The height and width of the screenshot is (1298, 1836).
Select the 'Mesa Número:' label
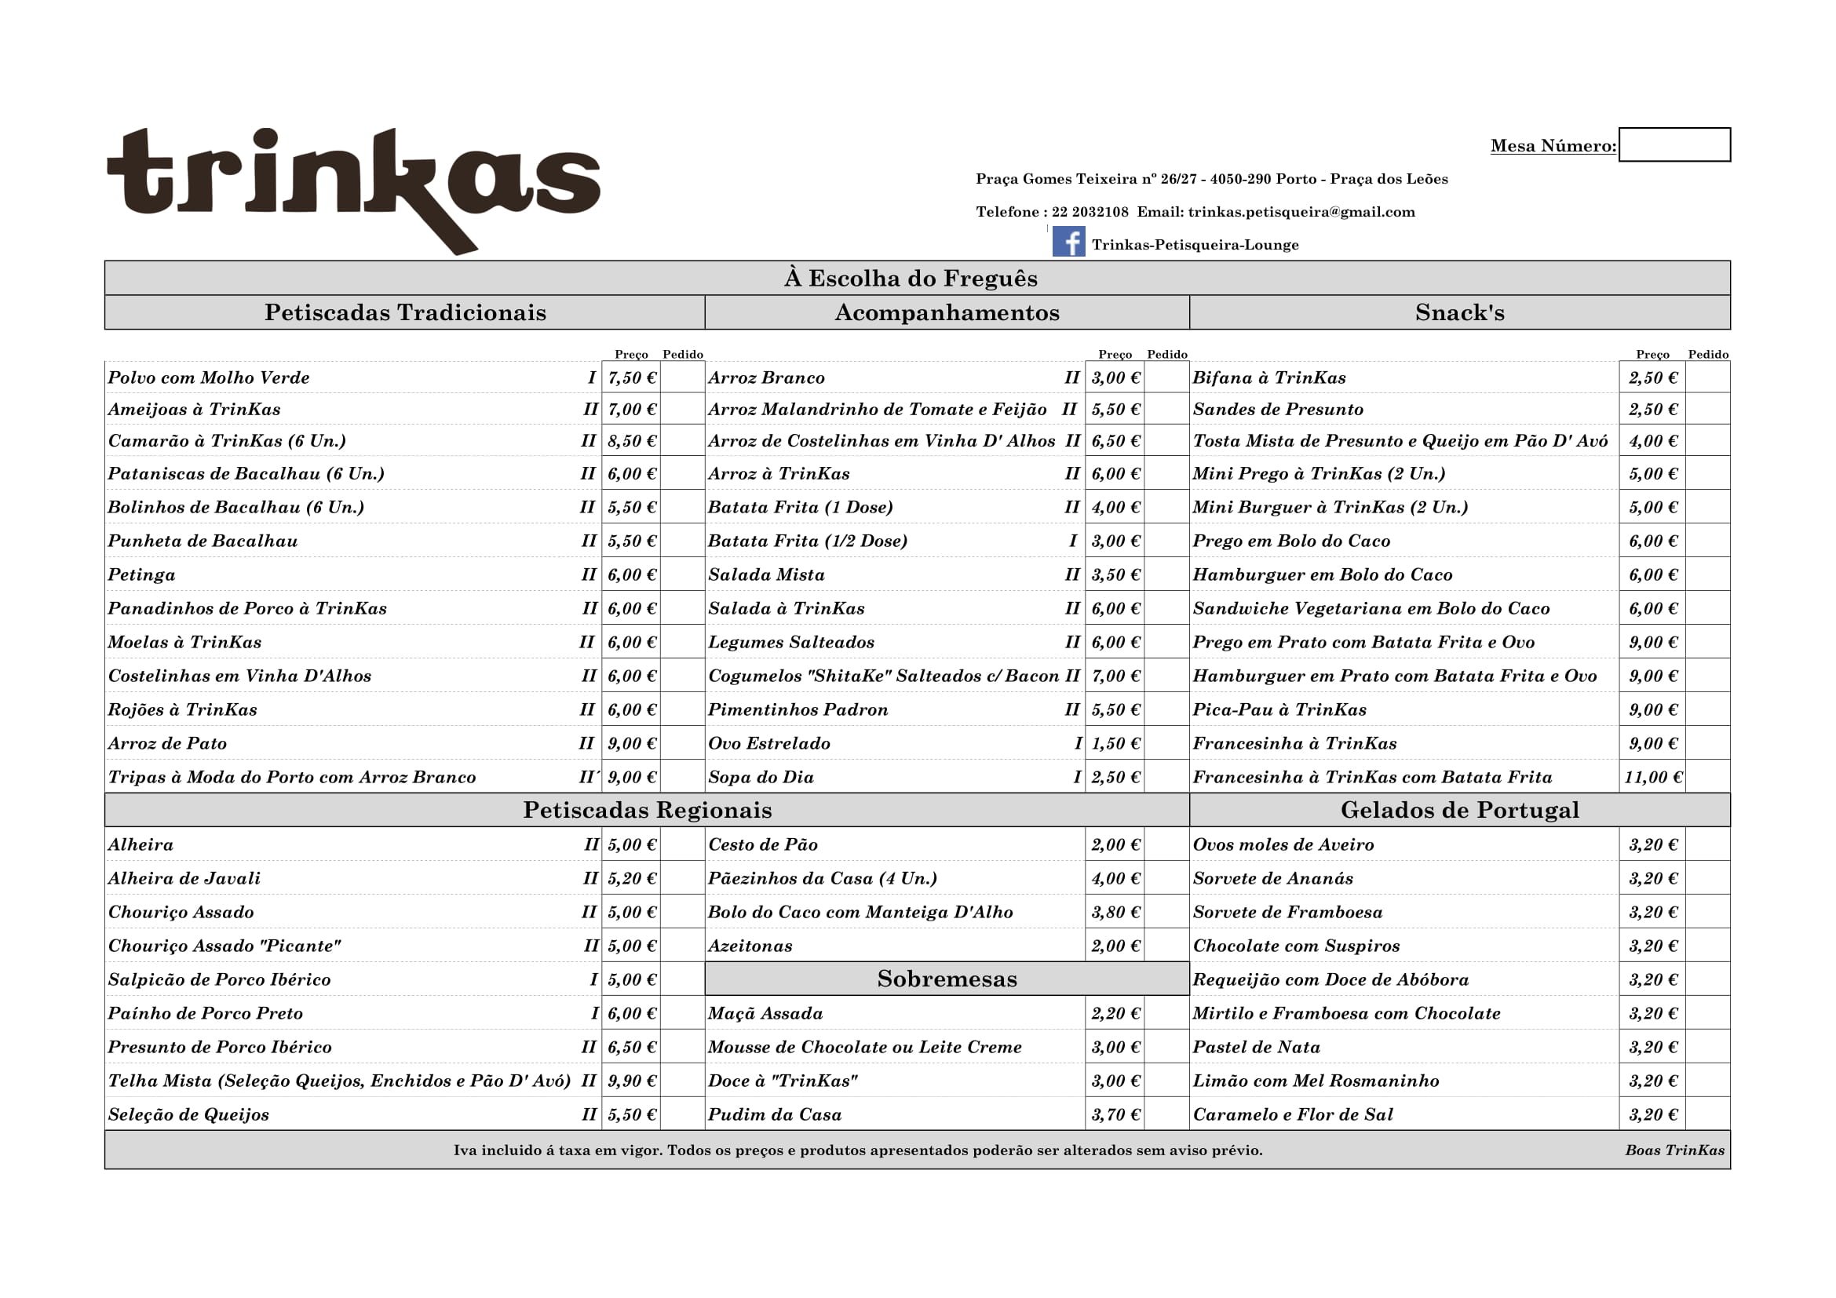click(x=1553, y=145)
